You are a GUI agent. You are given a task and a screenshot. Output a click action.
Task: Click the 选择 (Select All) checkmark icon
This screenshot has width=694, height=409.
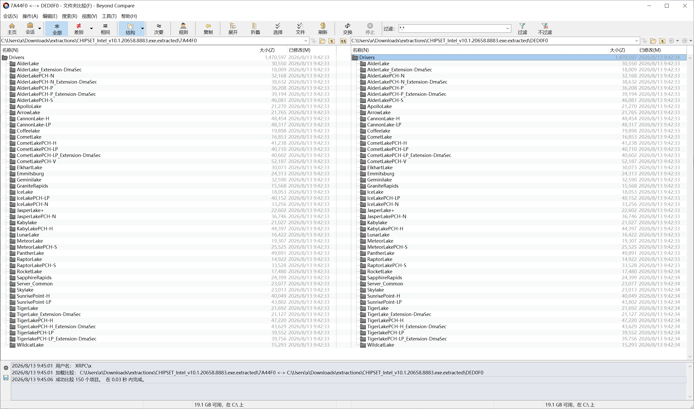click(x=278, y=29)
